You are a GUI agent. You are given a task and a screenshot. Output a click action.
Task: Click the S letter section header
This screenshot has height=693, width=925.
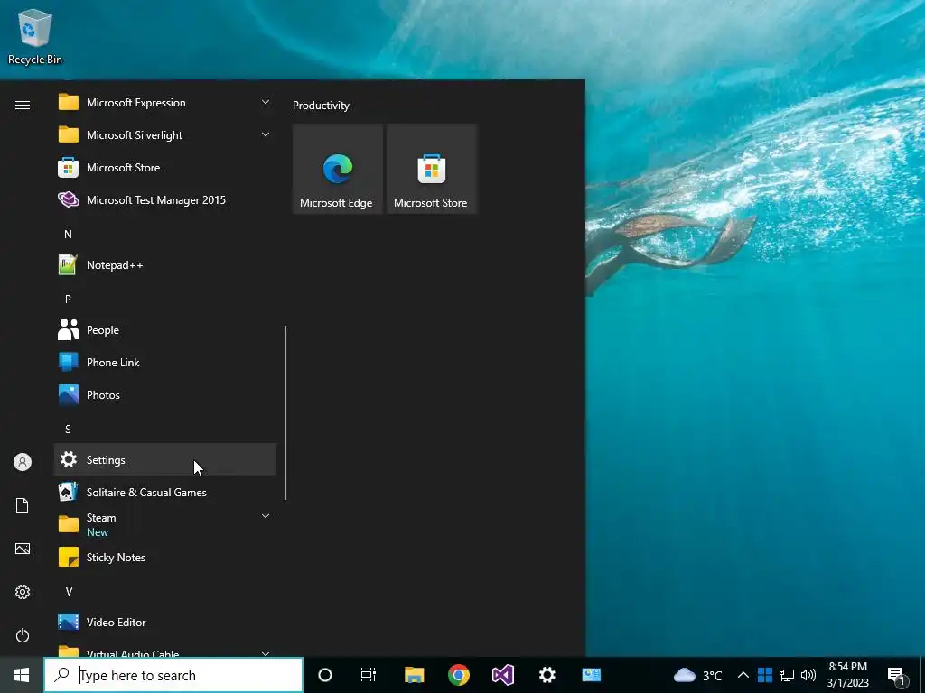point(68,429)
